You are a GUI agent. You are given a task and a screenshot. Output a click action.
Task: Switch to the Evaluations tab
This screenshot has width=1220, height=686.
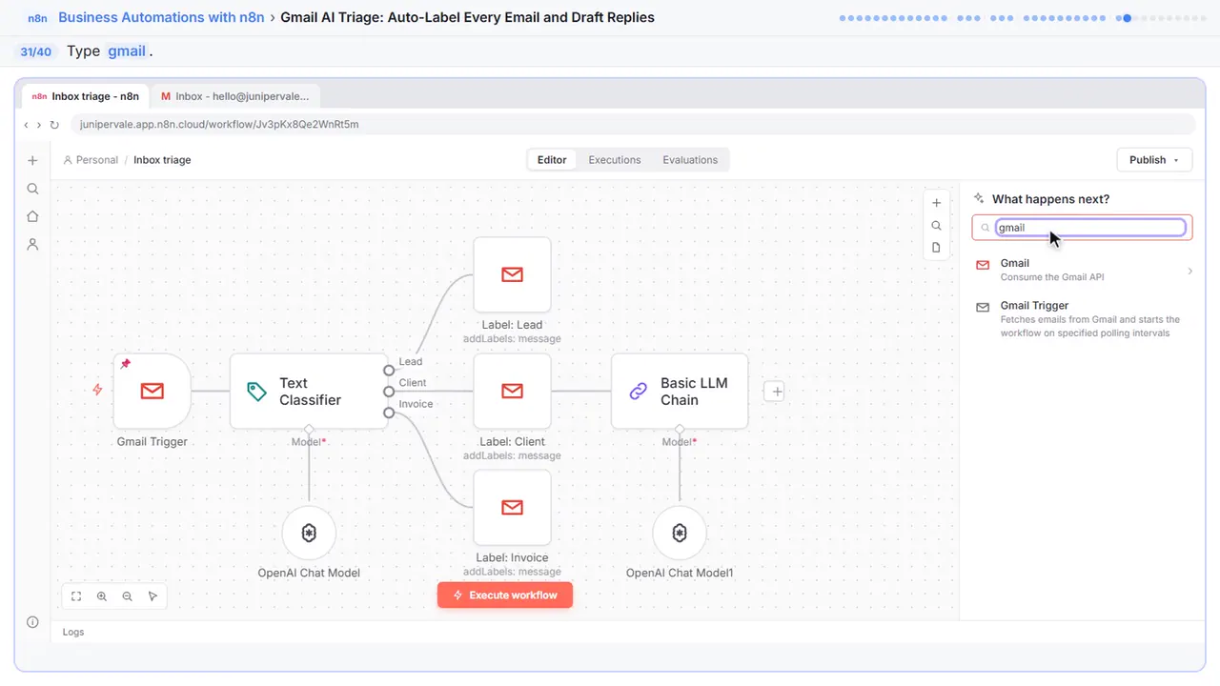coord(690,160)
